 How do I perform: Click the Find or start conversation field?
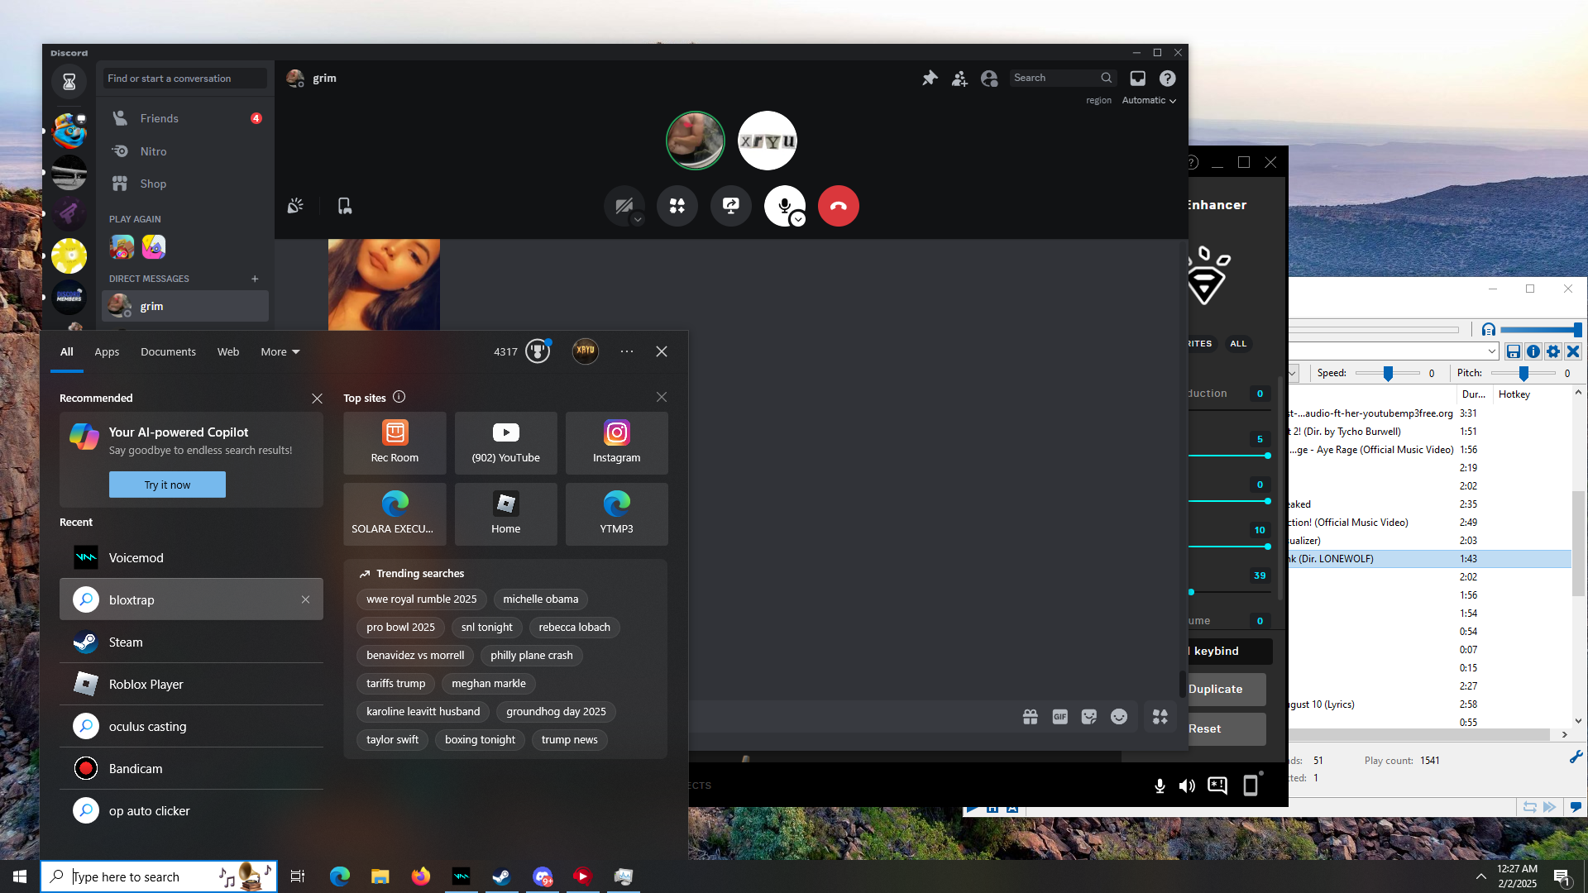pyautogui.click(x=184, y=79)
